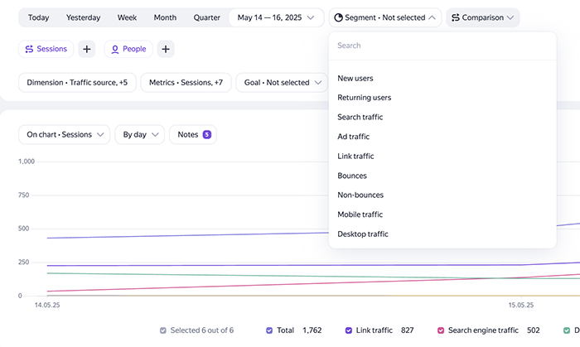
Task: Uncheck the Total series checkbox
Action: tap(269, 330)
